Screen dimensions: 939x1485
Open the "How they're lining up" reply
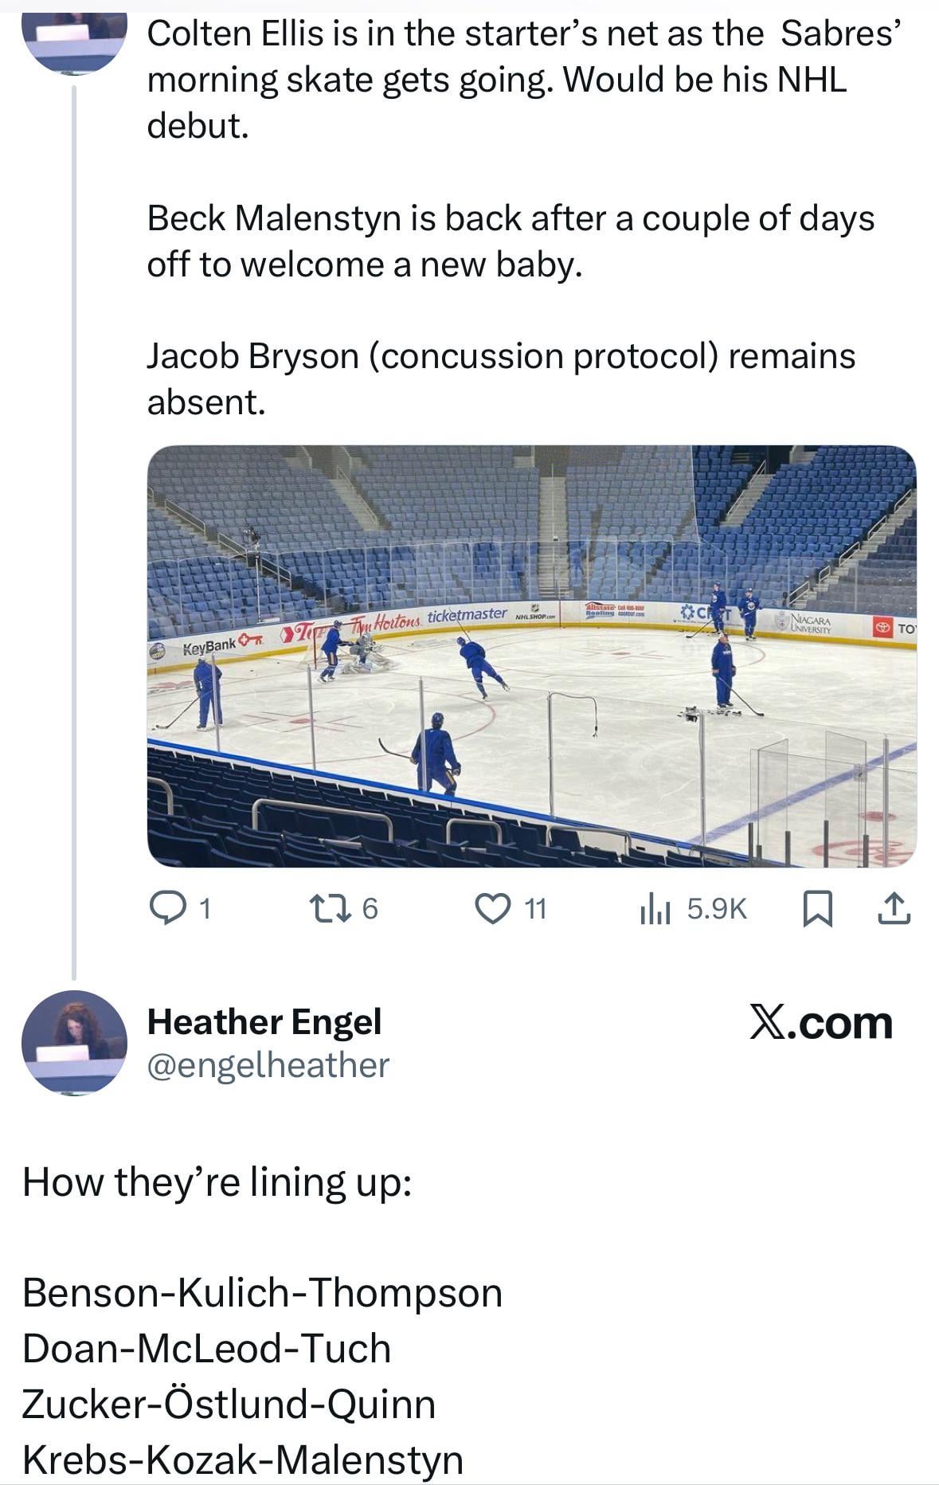click(217, 1181)
